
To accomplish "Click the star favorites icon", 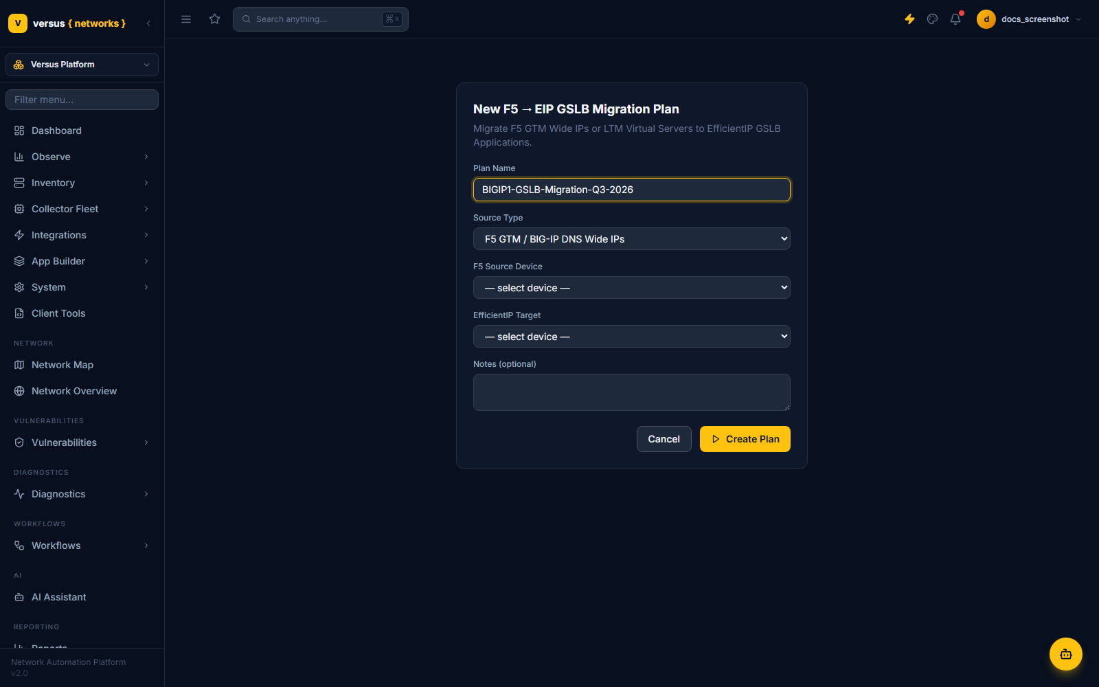I will [215, 19].
